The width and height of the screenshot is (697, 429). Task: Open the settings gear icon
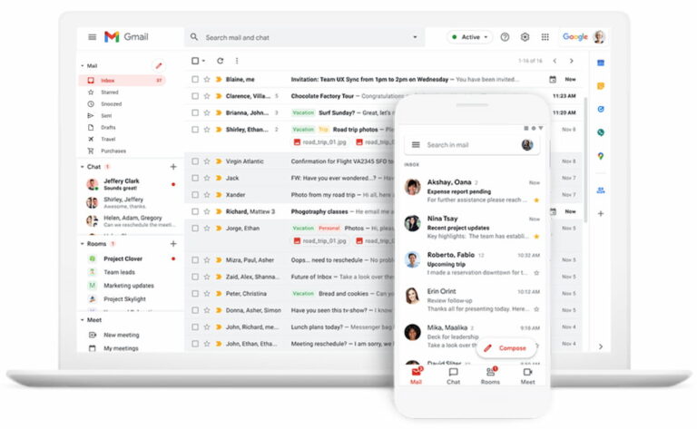pyautogui.click(x=525, y=37)
